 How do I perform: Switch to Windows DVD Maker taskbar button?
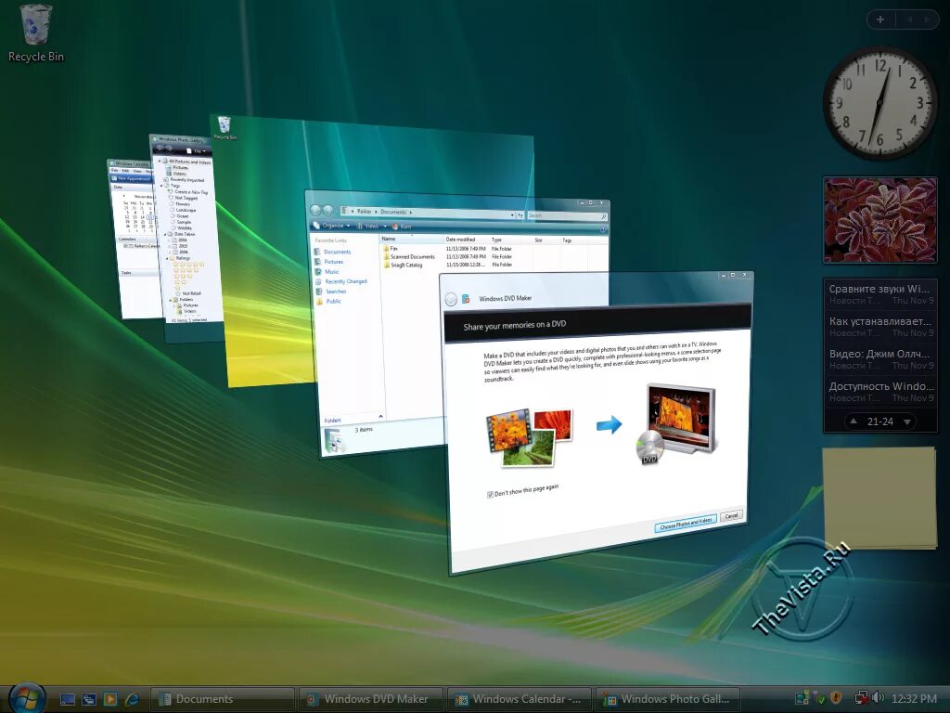[371, 699]
